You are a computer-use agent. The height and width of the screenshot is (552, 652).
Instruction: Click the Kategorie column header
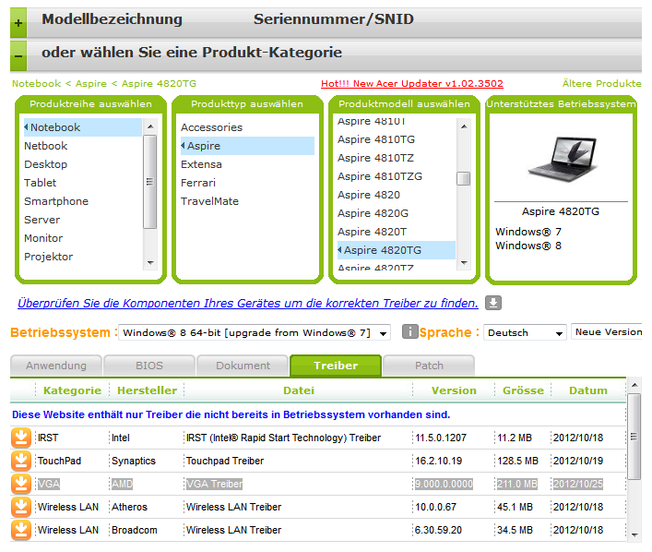pos(72,390)
